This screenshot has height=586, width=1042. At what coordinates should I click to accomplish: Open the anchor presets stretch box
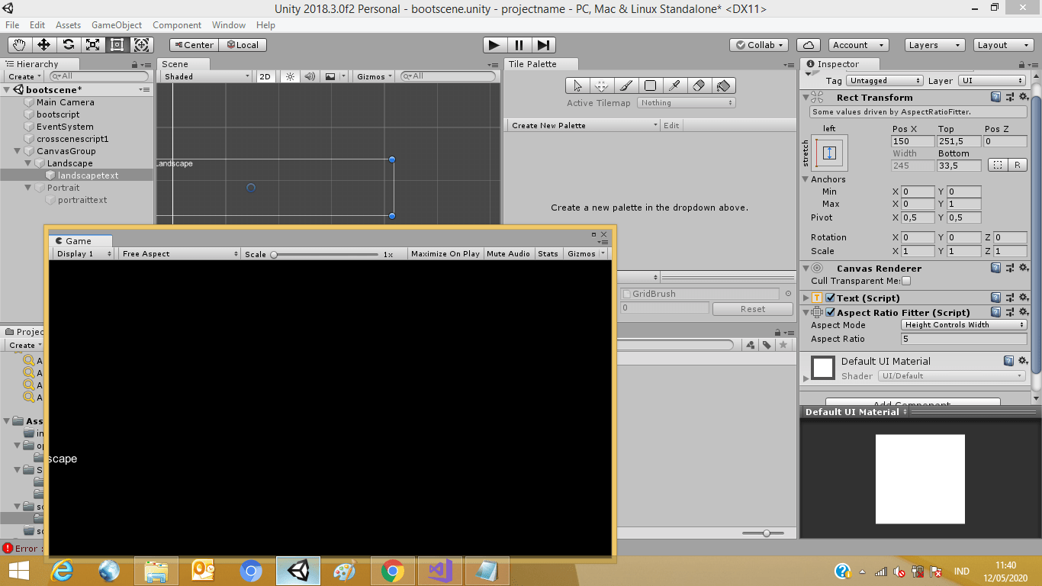[830, 153]
